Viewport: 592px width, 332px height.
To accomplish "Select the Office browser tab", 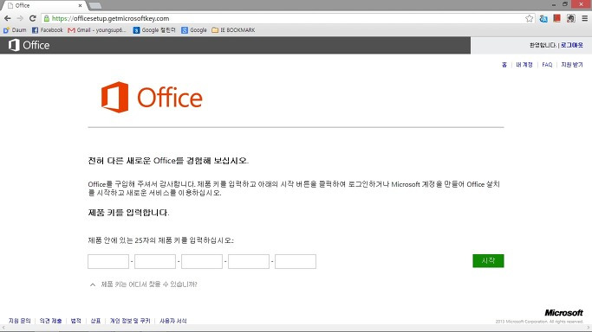I will (x=44, y=6).
